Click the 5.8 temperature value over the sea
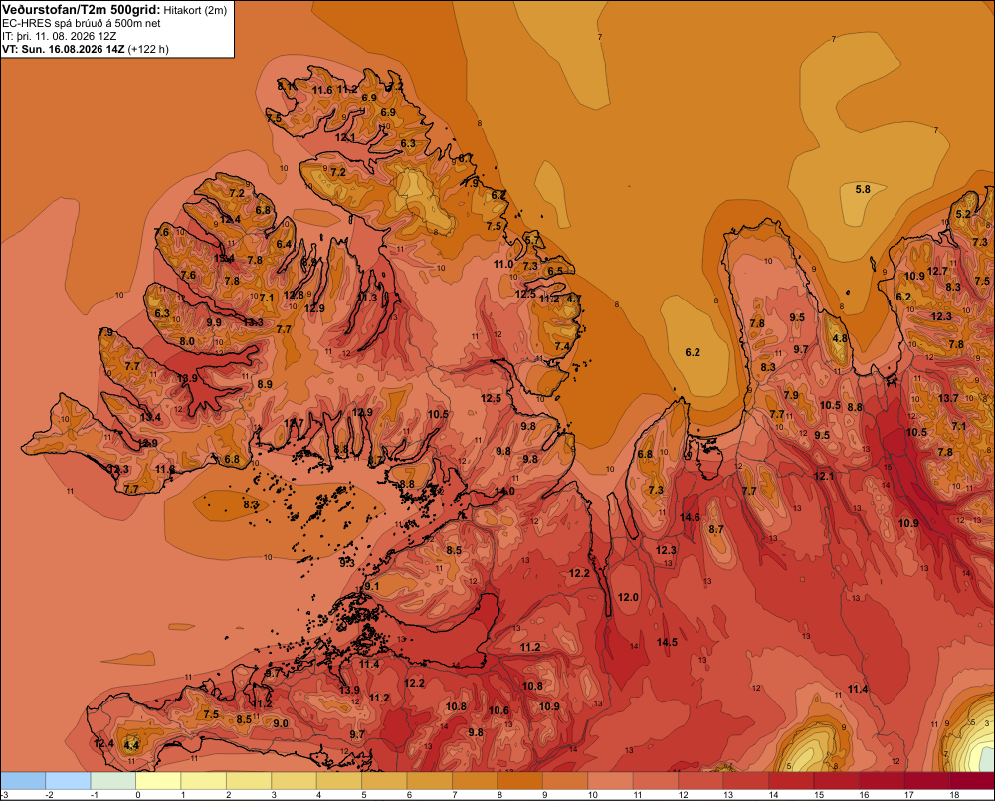The image size is (995, 801). pos(863,189)
